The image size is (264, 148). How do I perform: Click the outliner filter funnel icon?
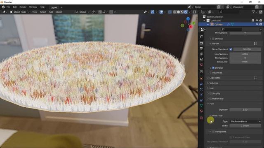coord(253,12)
